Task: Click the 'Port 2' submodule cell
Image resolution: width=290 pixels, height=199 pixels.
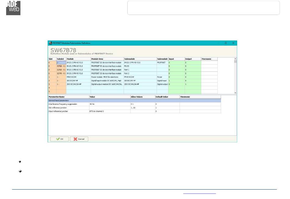Action: pos(140,73)
